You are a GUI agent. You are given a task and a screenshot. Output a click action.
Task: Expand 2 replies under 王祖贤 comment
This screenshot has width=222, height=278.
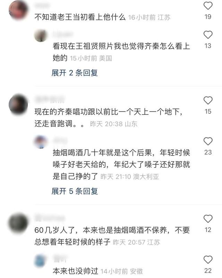tap(75, 73)
